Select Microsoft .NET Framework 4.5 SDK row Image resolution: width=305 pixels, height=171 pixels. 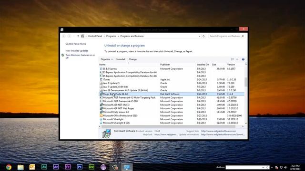tap(171, 101)
